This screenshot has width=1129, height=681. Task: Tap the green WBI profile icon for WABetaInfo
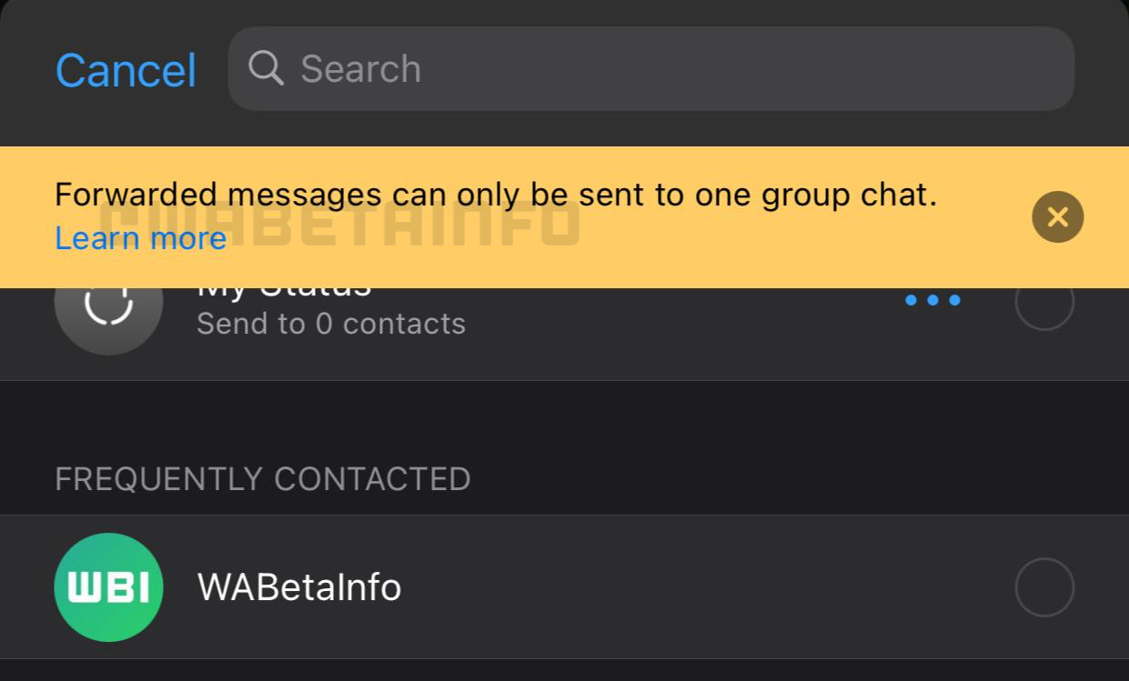[108, 586]
